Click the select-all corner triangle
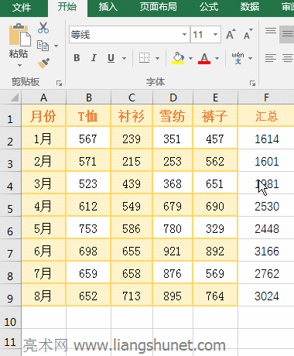 (15, 98)
